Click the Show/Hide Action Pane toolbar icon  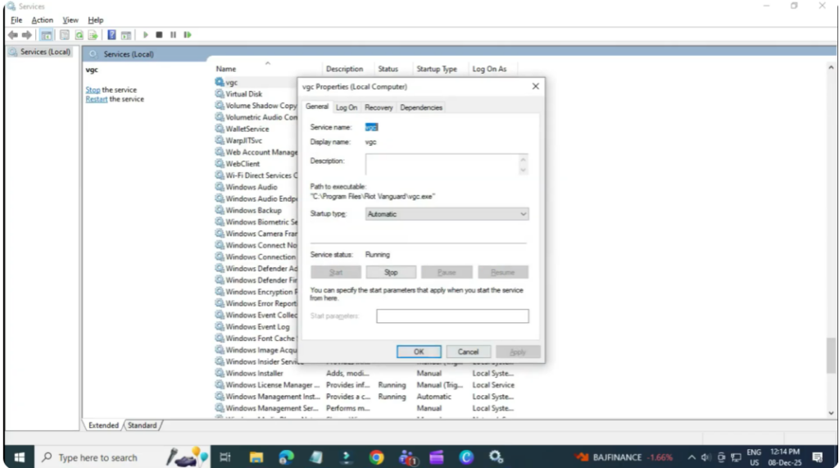click(x=125, y=35)
